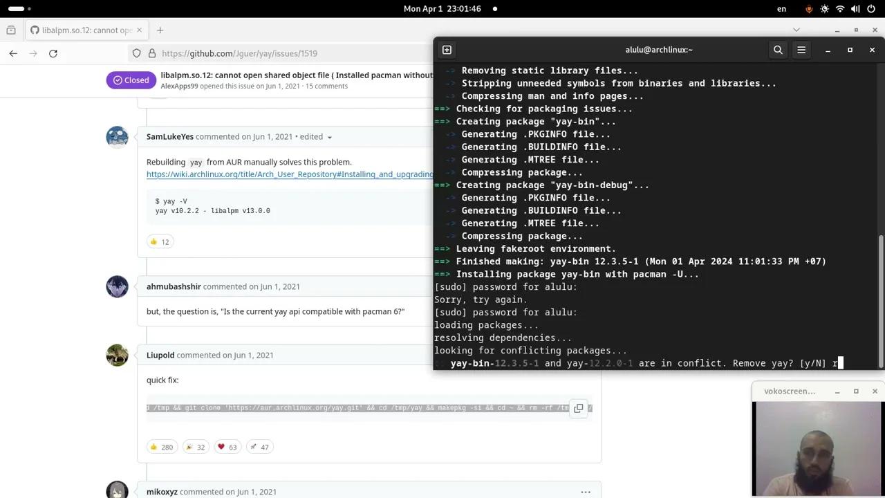Open the terminal hamburger menu
The image size is (885, 498).
(x=801, y=50)
